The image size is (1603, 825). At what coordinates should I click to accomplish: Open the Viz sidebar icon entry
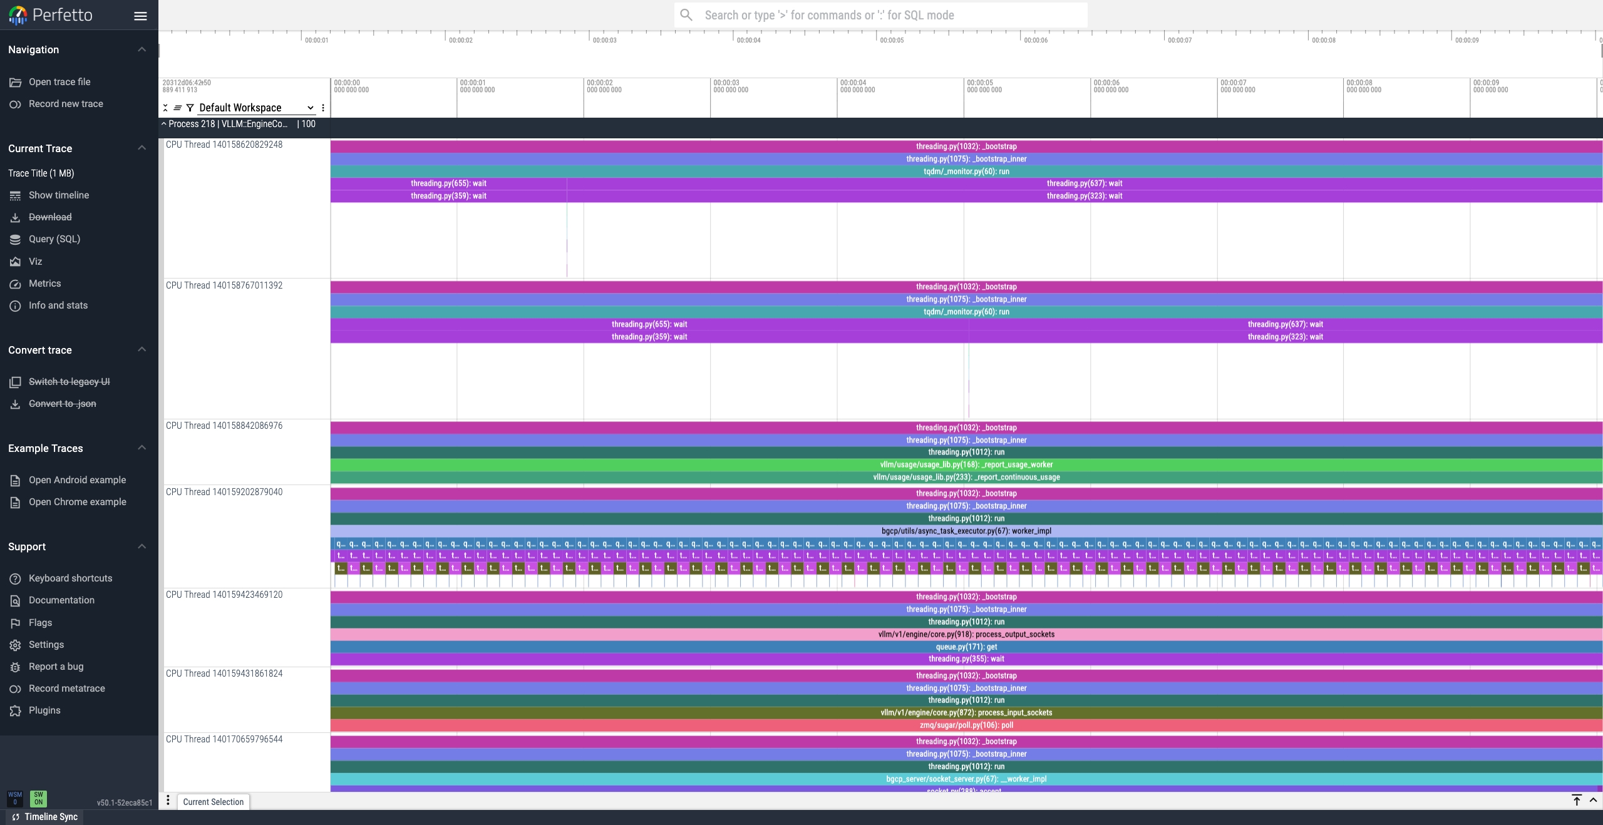[35, 262]
